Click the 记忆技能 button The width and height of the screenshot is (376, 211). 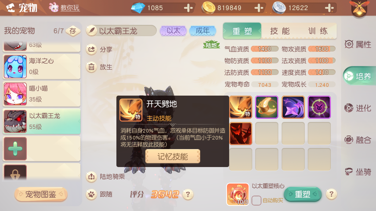173,156
